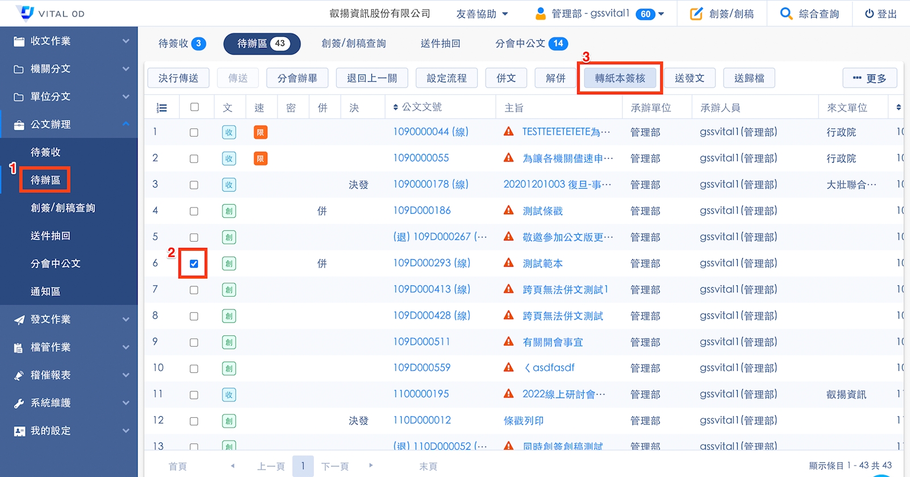Tick the select-all checkbox in table header

tap(195, 107)
